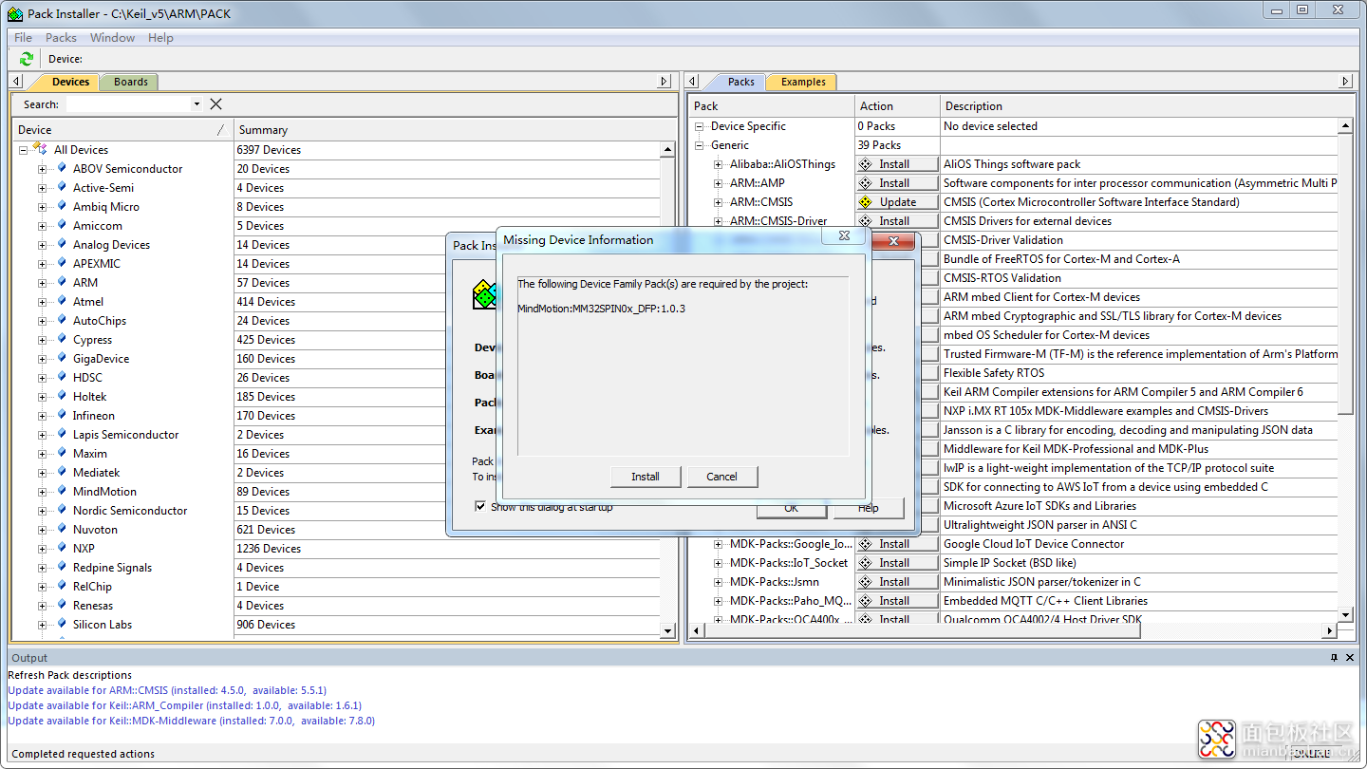
Task: Open the Help menu
Action: click(160, 38)
